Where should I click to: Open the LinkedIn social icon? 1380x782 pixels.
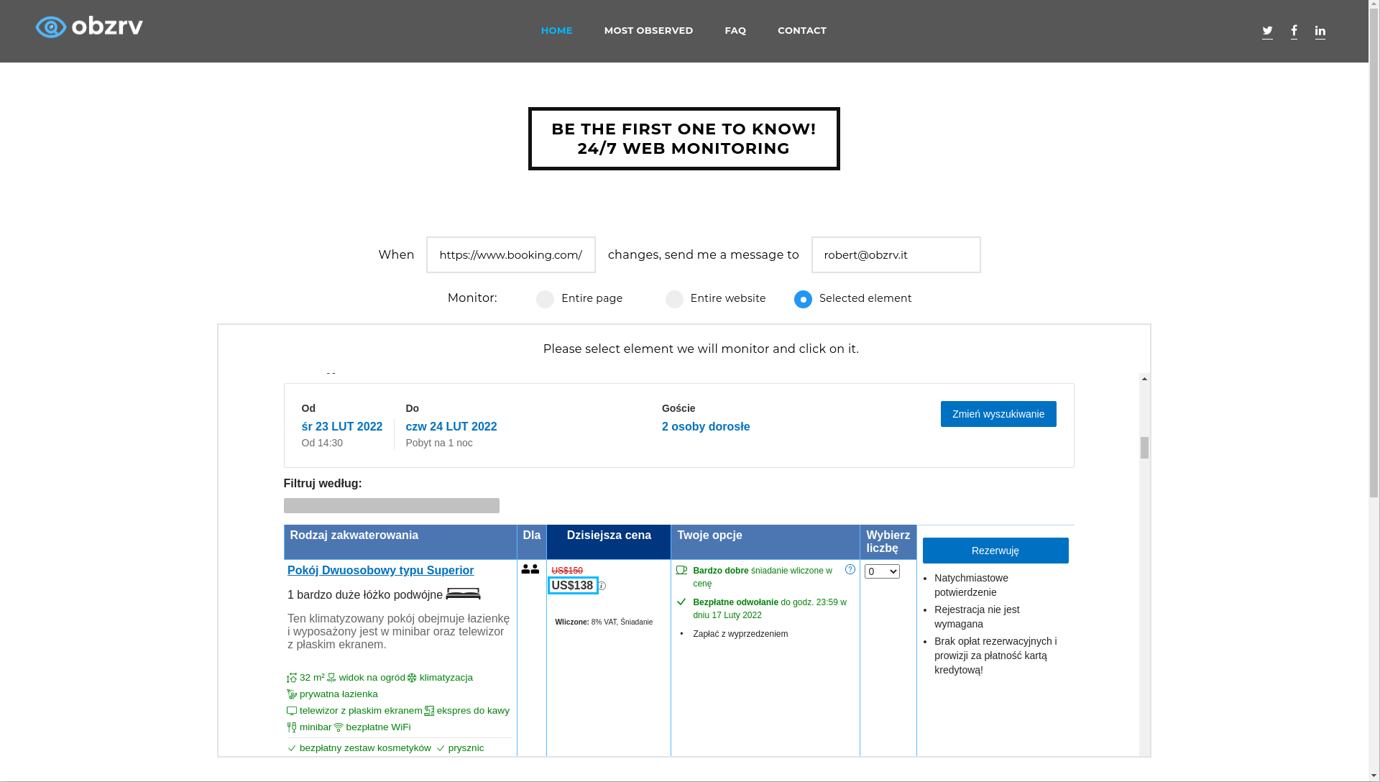1320,31
